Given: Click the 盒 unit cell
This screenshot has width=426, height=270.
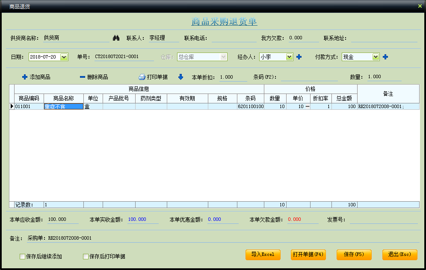Looking at the screenshot, I should point(93,106).
